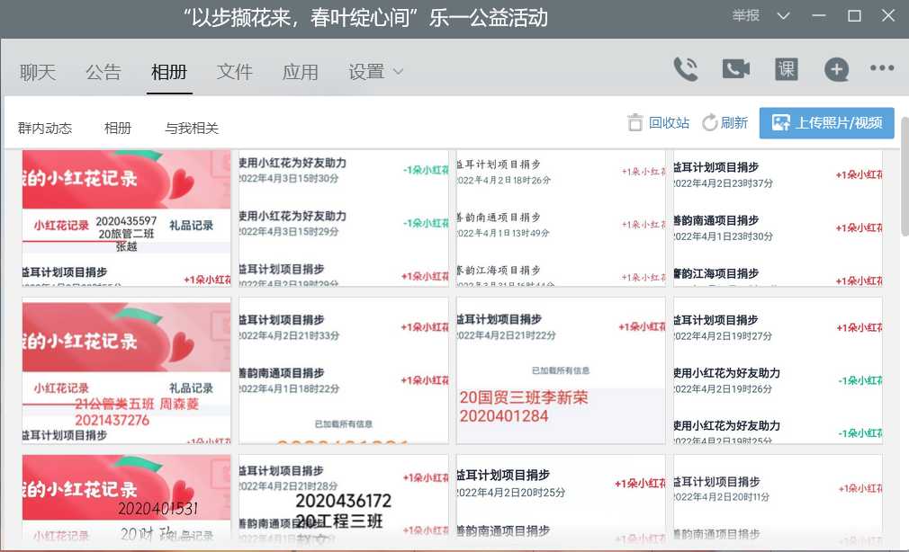Expand the arrow next to 举报
This screenshot has width=909, height=552.
pyautogui.click(x=783, y=16)
